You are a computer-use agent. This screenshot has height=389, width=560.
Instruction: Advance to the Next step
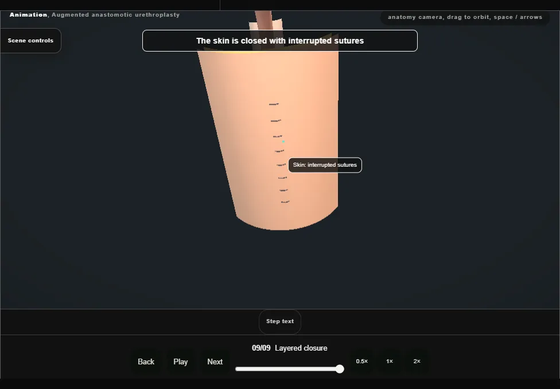(215, 362)
